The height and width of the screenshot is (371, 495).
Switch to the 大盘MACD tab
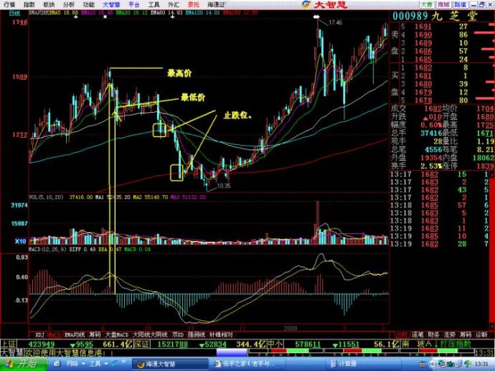[116, 334]
